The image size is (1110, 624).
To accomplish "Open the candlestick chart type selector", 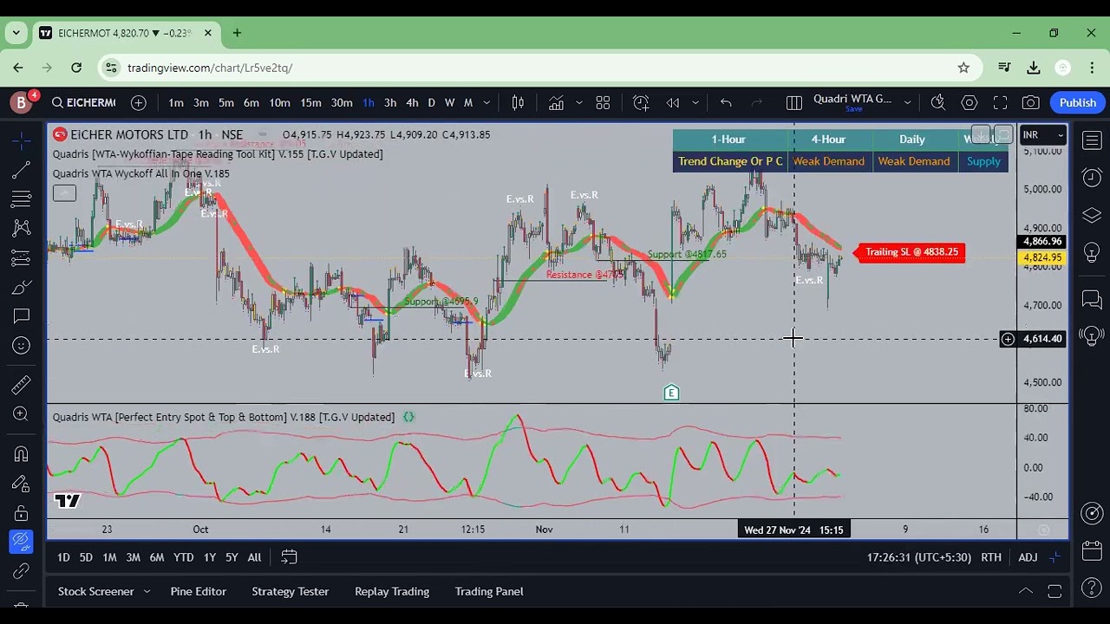I will pos(518,102).
